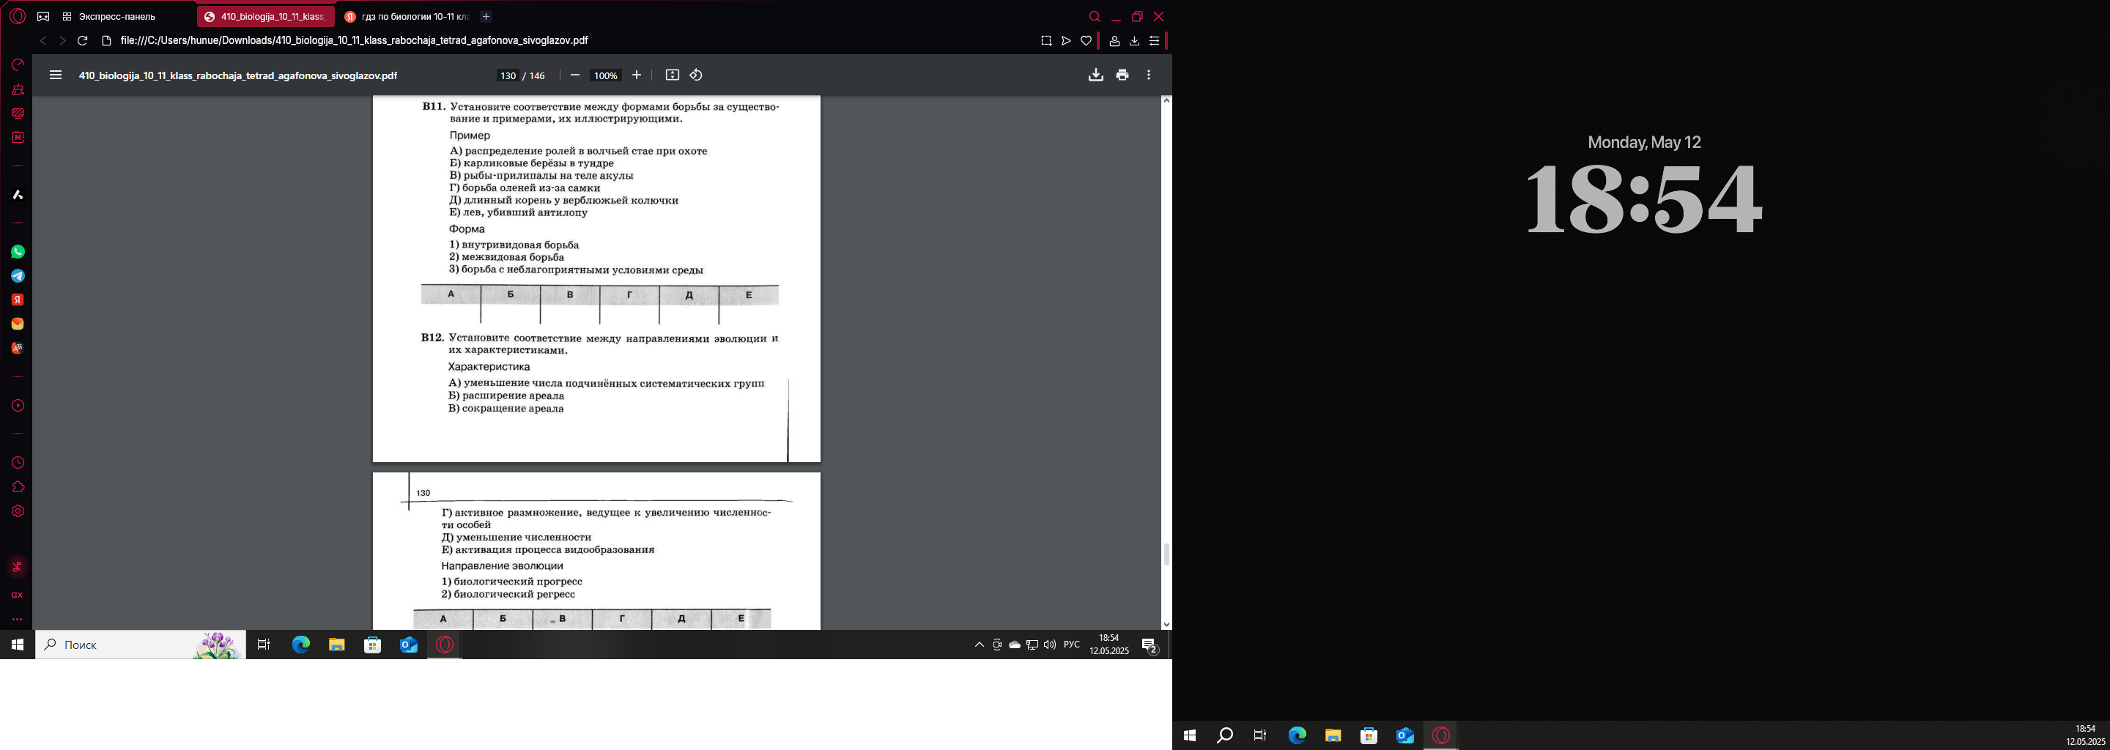Reload the current page
Image resolution: width=2110 pixels, height=750 pixels.
tap(82, 41)
